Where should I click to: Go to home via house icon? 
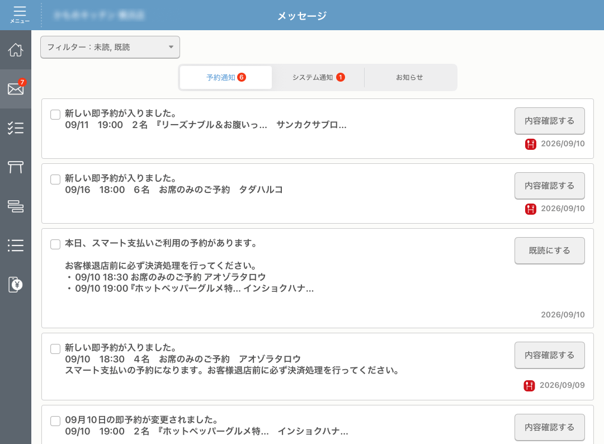point(16,50)
